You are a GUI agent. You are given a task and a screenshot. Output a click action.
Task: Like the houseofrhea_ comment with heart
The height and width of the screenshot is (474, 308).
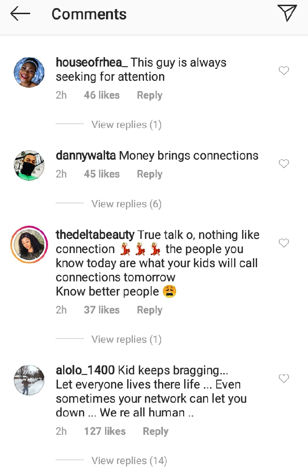click(284, 71)
